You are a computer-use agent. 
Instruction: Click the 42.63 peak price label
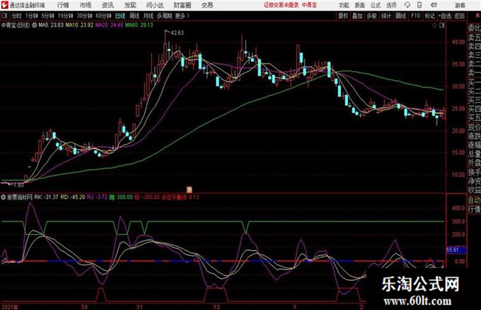point(177,33)
